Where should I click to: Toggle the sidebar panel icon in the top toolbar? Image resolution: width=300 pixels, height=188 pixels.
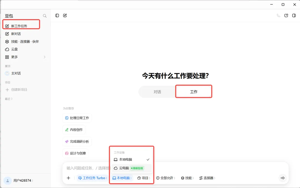tap(57, 16)
